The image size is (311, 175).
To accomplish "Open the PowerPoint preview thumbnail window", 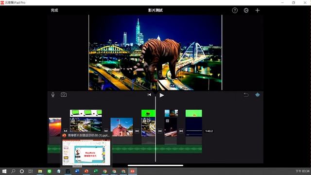I will tap(86, 152).
